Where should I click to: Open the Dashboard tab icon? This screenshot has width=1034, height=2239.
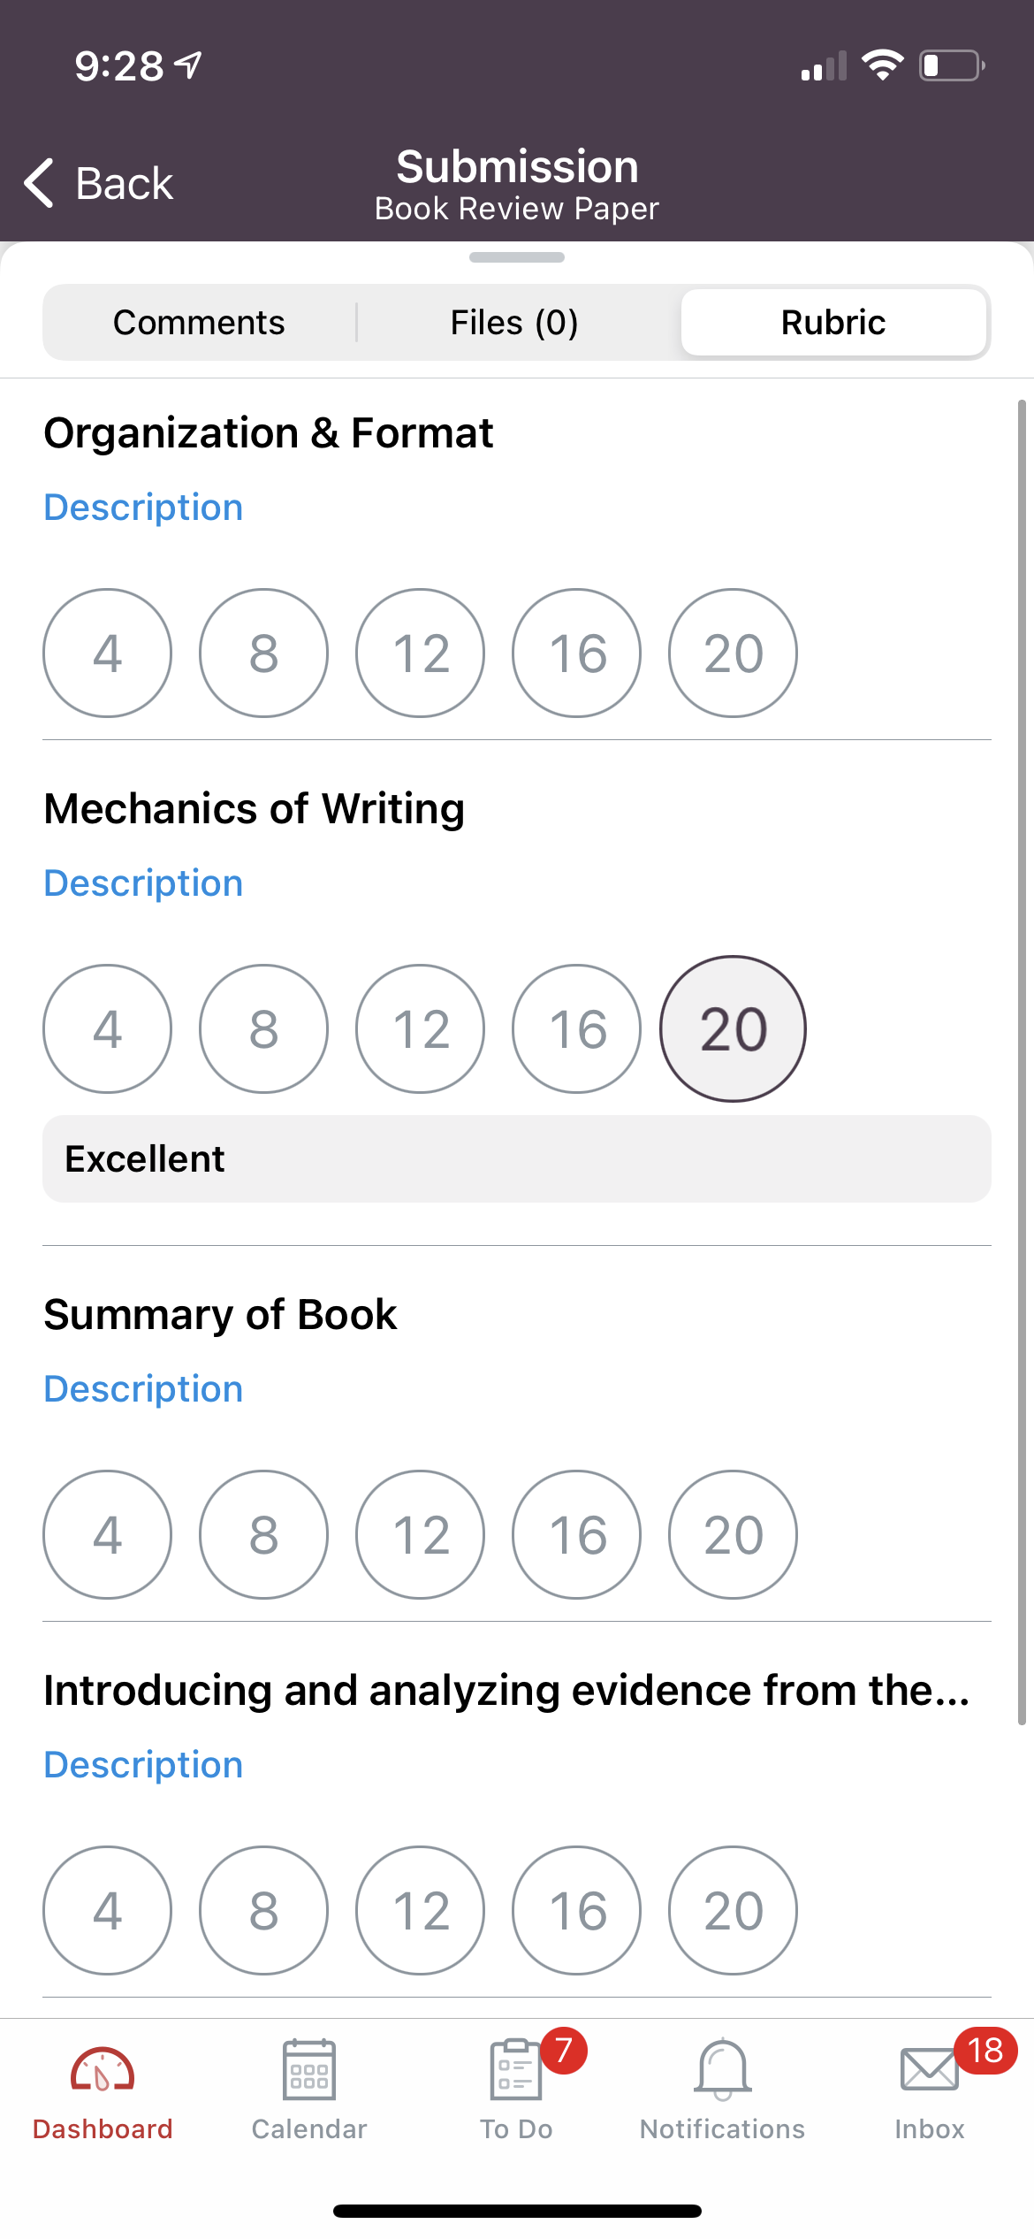click(x=103, y=2070)
